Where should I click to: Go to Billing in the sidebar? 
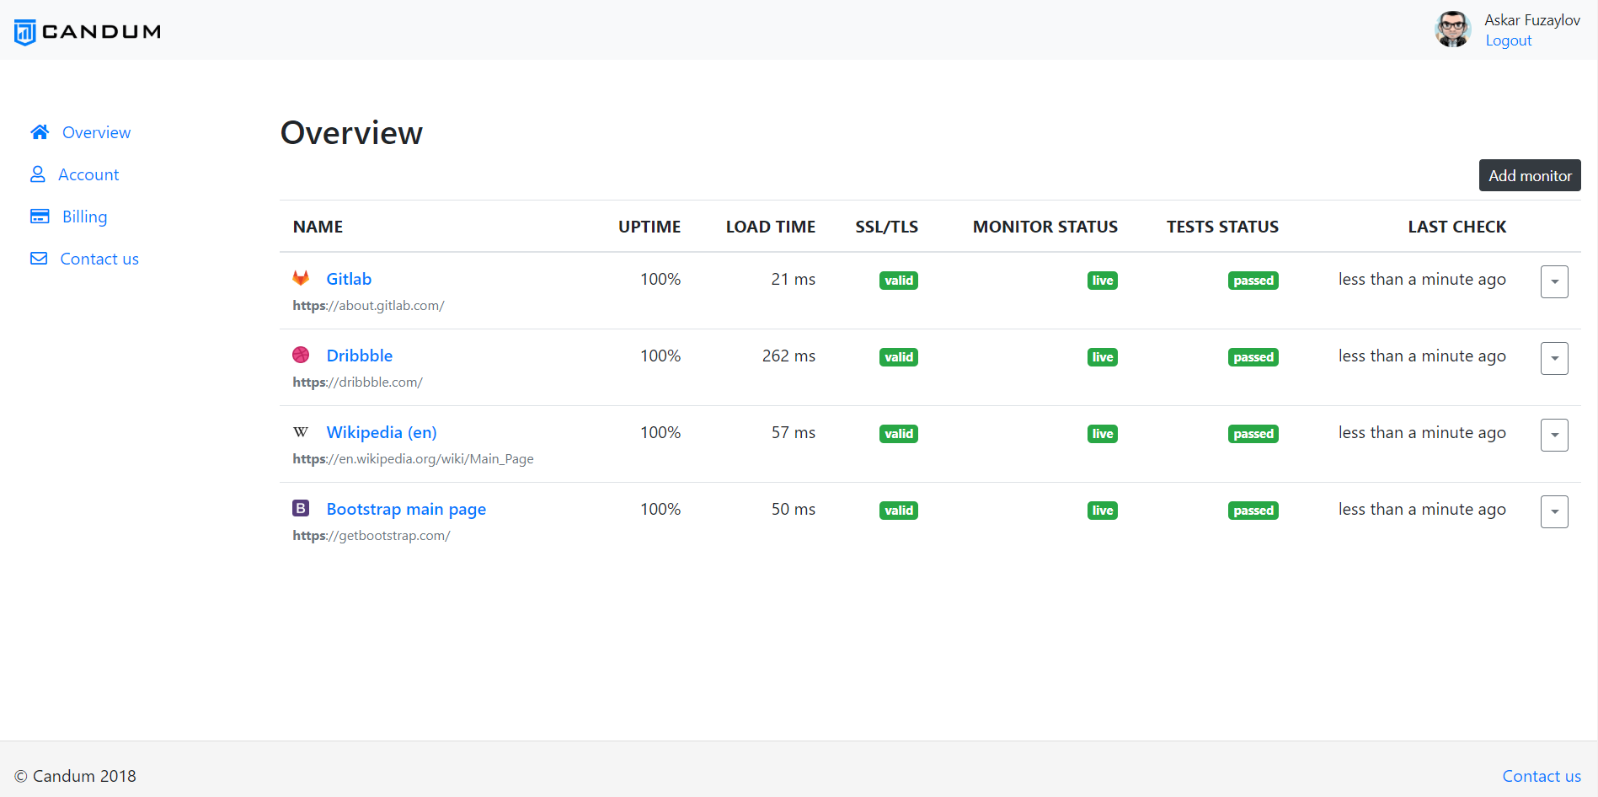[84, 217]
